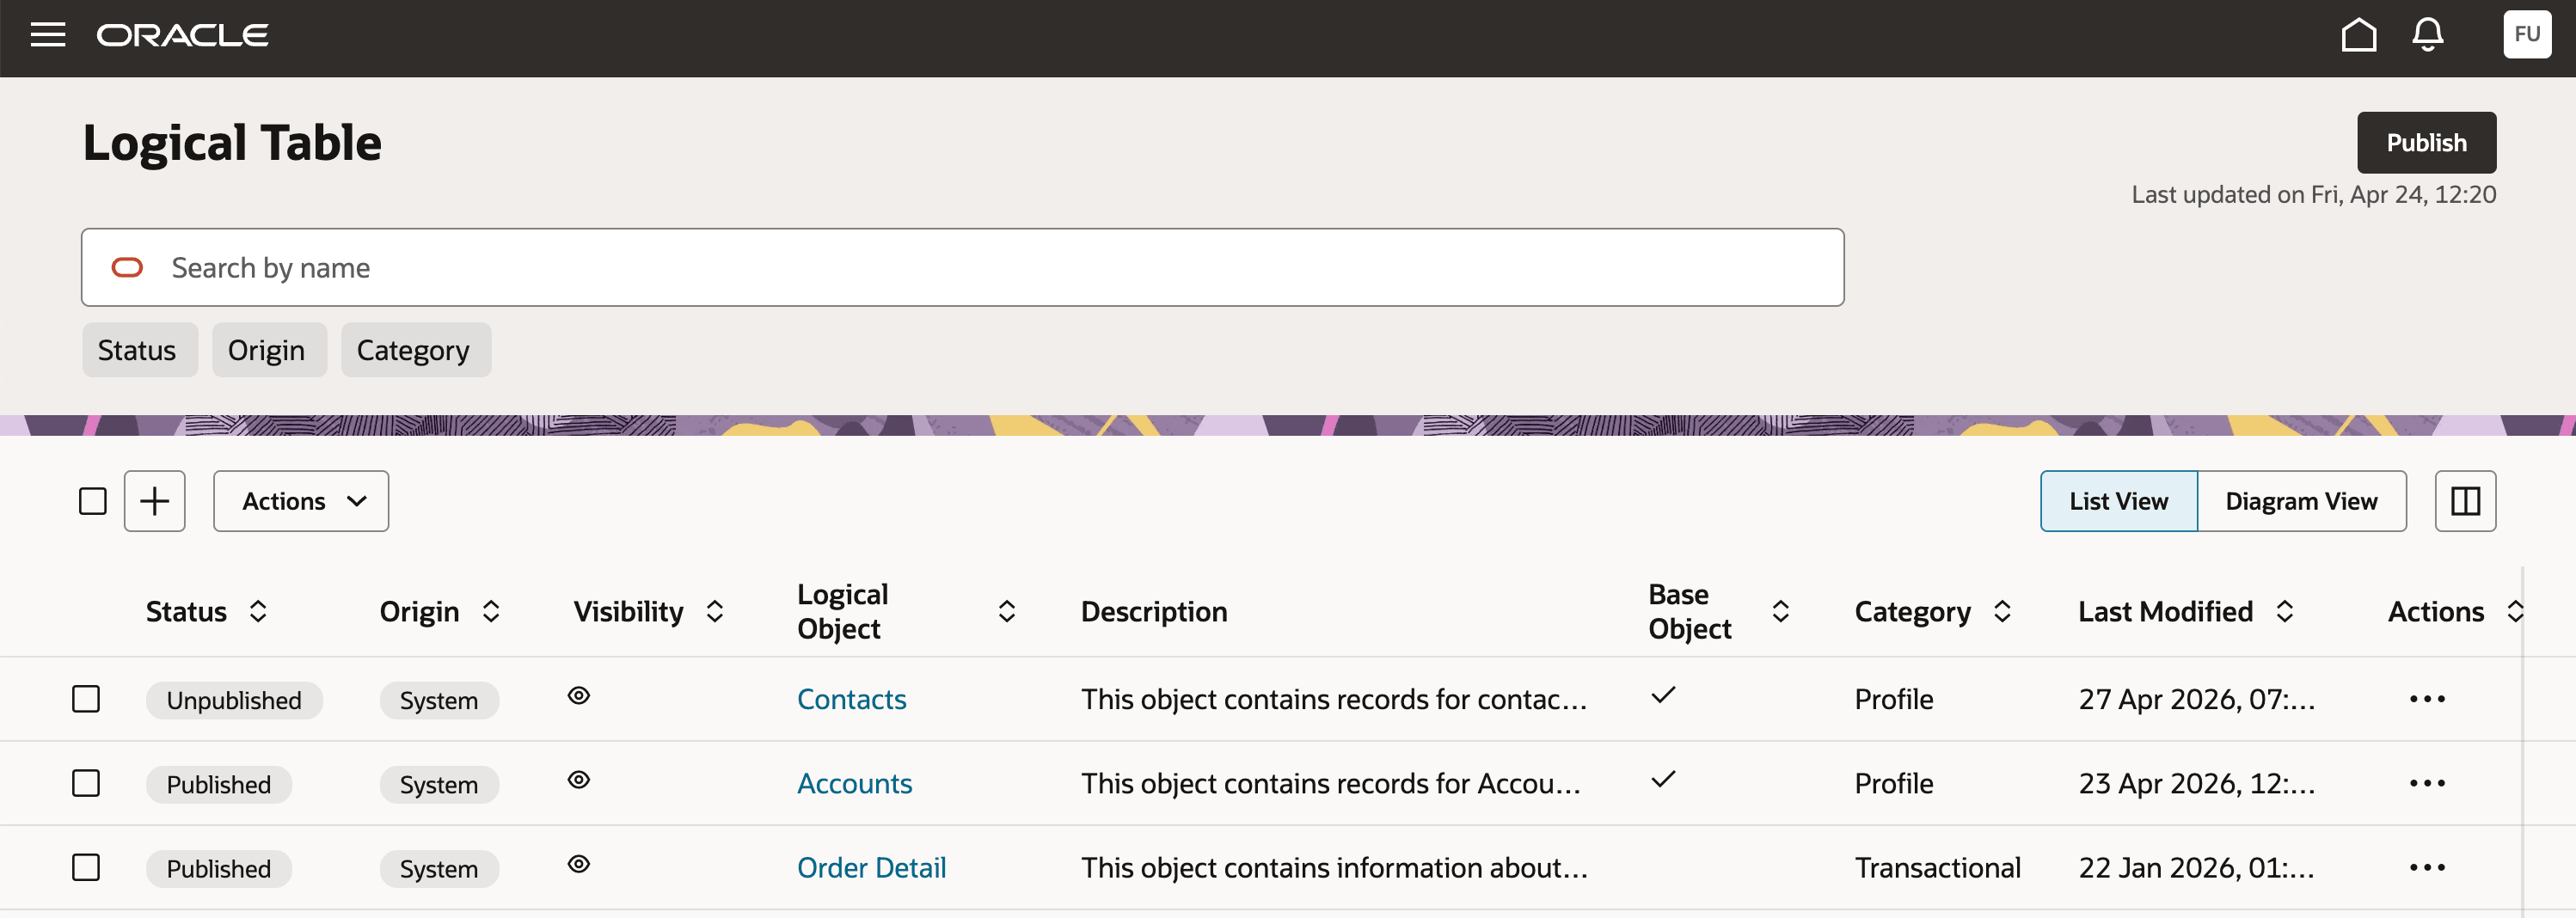Click Profile category in Contacts row
Viewport: 2576px width, 918px height.
coord(1894,699)
